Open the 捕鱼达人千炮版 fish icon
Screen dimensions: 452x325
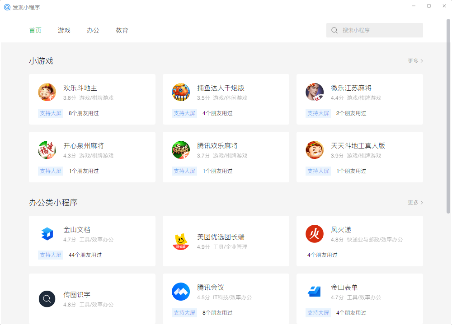pyautogui.click(x=181, y=92)
